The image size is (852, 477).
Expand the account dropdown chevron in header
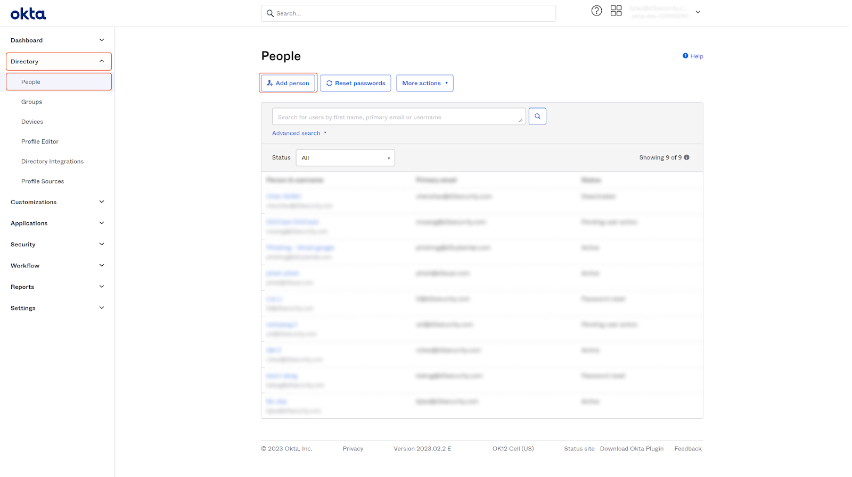pos(698,12)
